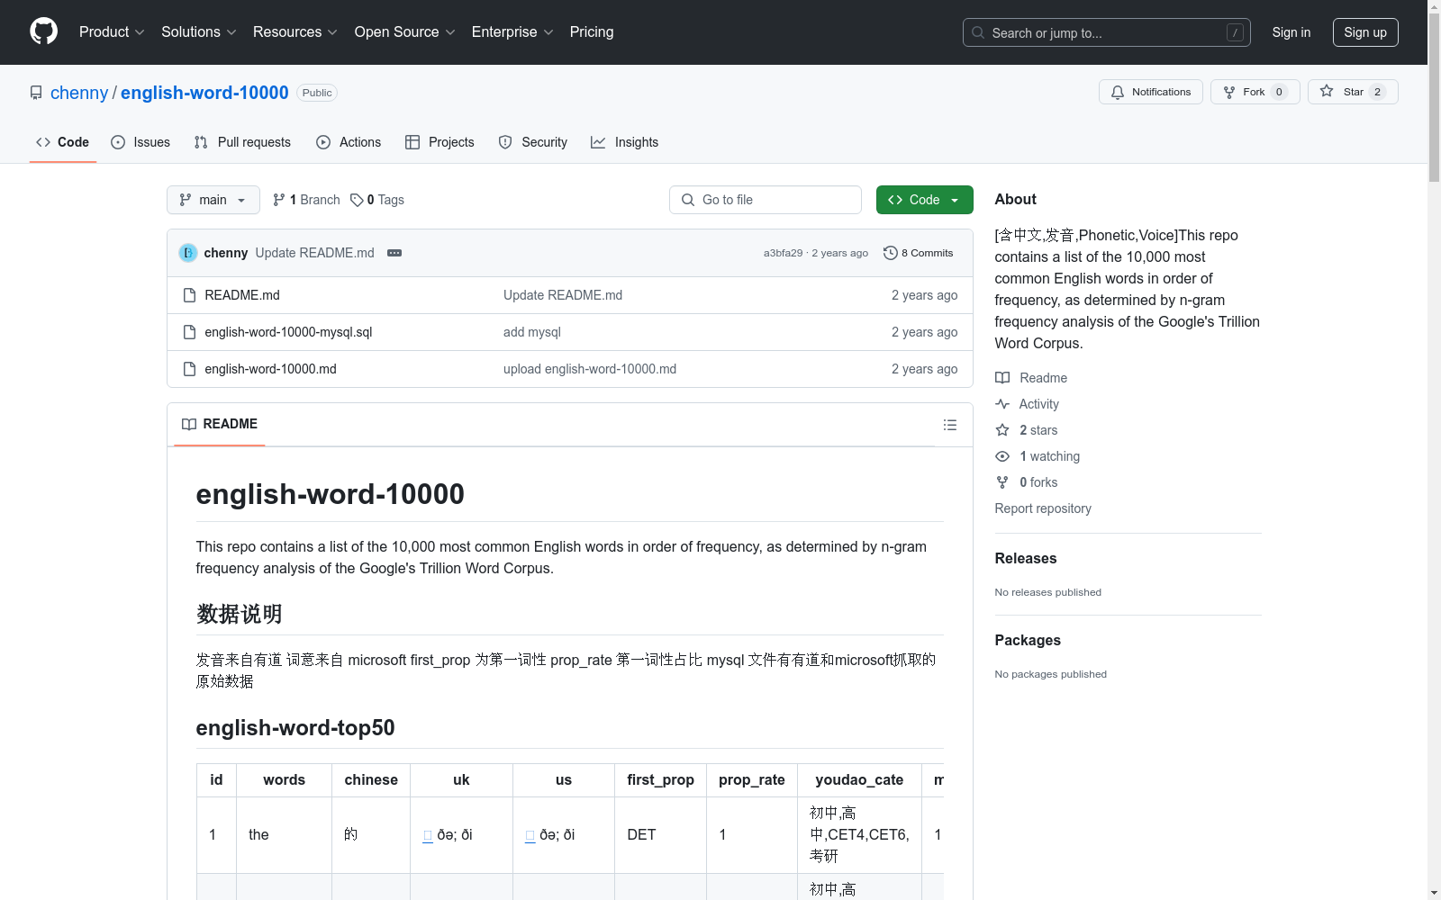Viewport: 1441px width, 900px height.
Task: Go to the Pricing page
Action: coord(592,31)
